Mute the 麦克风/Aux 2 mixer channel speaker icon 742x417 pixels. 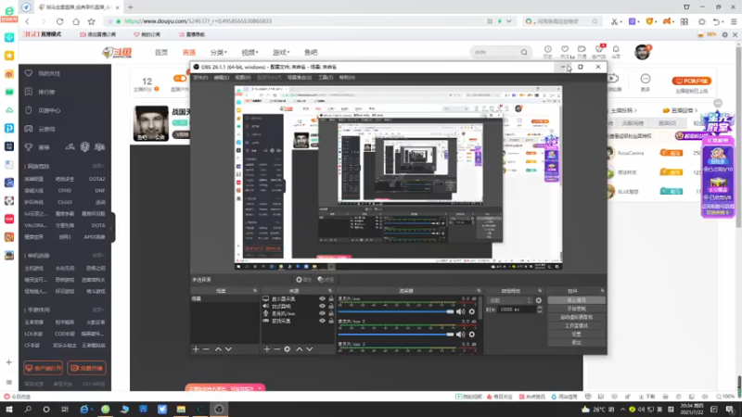(460, 335)
